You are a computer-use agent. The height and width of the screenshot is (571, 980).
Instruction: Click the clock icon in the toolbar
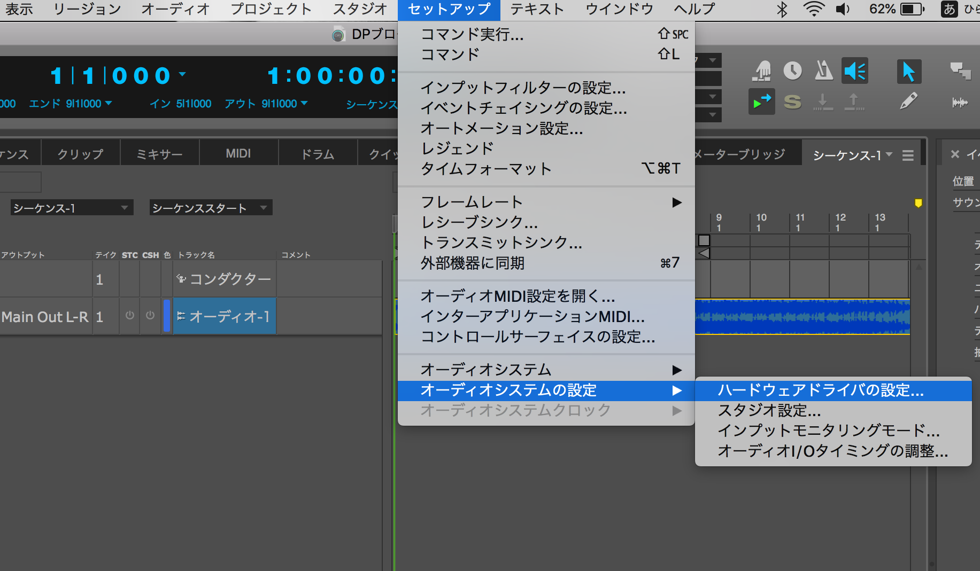tap(792, 71)
